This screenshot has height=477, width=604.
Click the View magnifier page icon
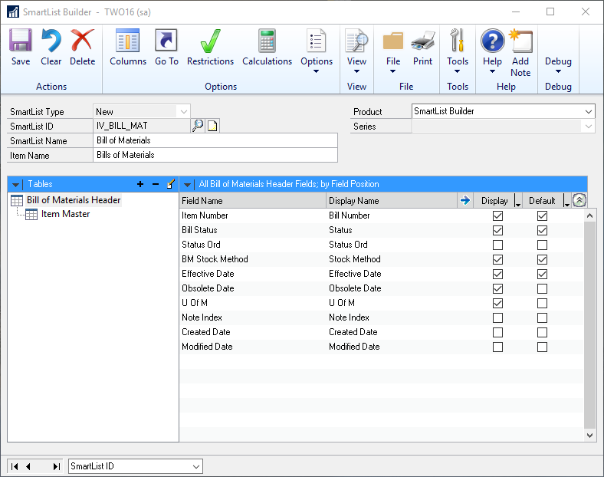click(356, 41)
